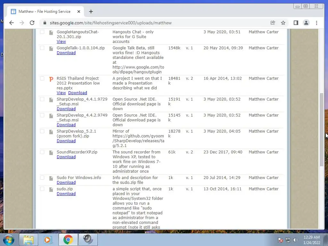Click the volume icon in system tray
The image size is (328, 246).
pyautogui.click(x=296, y=240)
